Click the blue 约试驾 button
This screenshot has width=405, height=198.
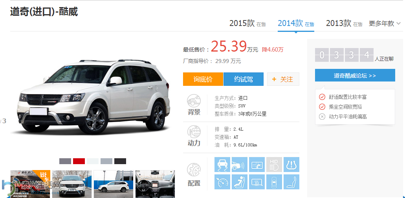click(x=243, y=79)
